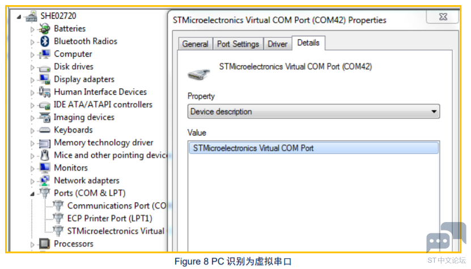Select the Display adapters icon
The width and height of the screenshot is (471, 269).
pos(45,79)
